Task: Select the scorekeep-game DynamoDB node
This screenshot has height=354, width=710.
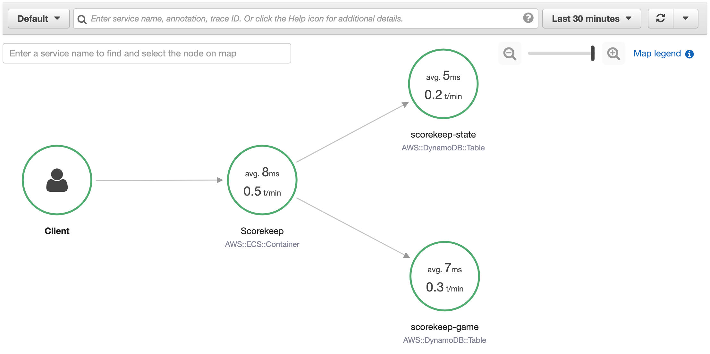Action: coord(444,276)
